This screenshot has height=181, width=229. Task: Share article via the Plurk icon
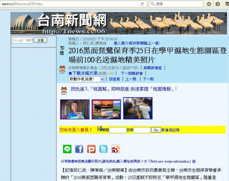coord(91,149)
